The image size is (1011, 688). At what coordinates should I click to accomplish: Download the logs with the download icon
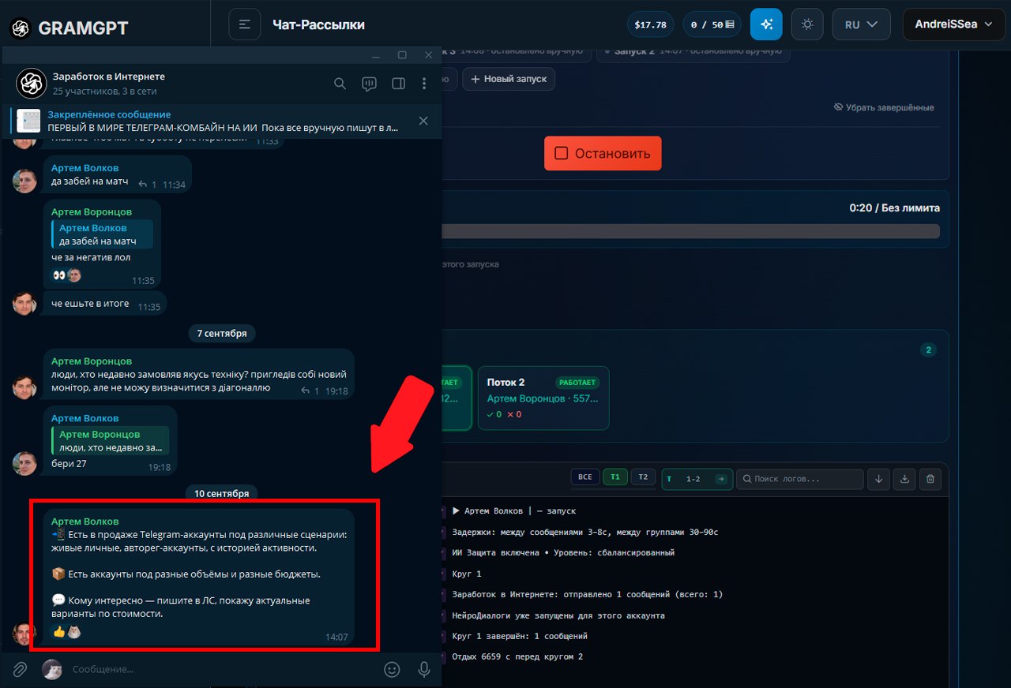(x=904, y=479)
